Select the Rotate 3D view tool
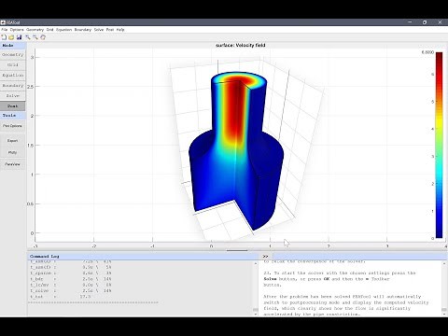This screenshot has width=448, height=336. coord(43,37)
